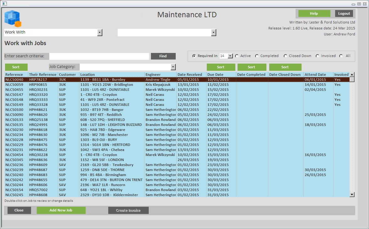Open the window system menu icon
The height and width of the screenshot is (229, 369).
[x=4, y=3]
